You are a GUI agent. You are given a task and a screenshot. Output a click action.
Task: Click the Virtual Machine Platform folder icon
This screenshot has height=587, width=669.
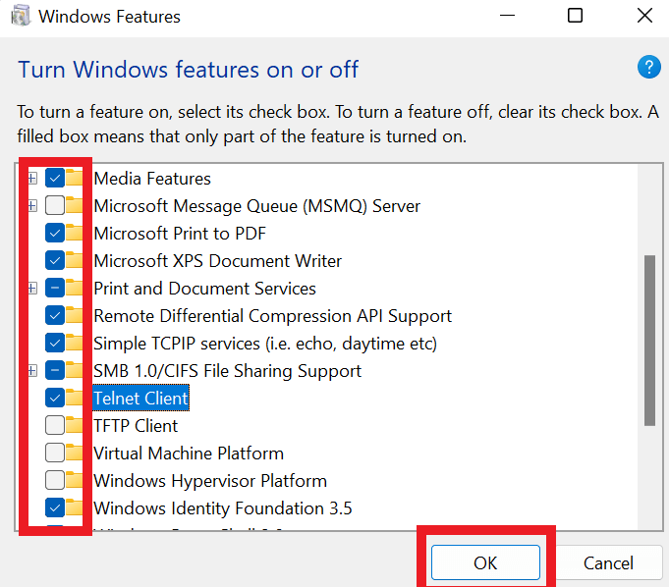tap(76, 454)
